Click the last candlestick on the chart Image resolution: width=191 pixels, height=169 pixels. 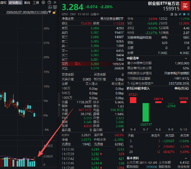(34, 115)
